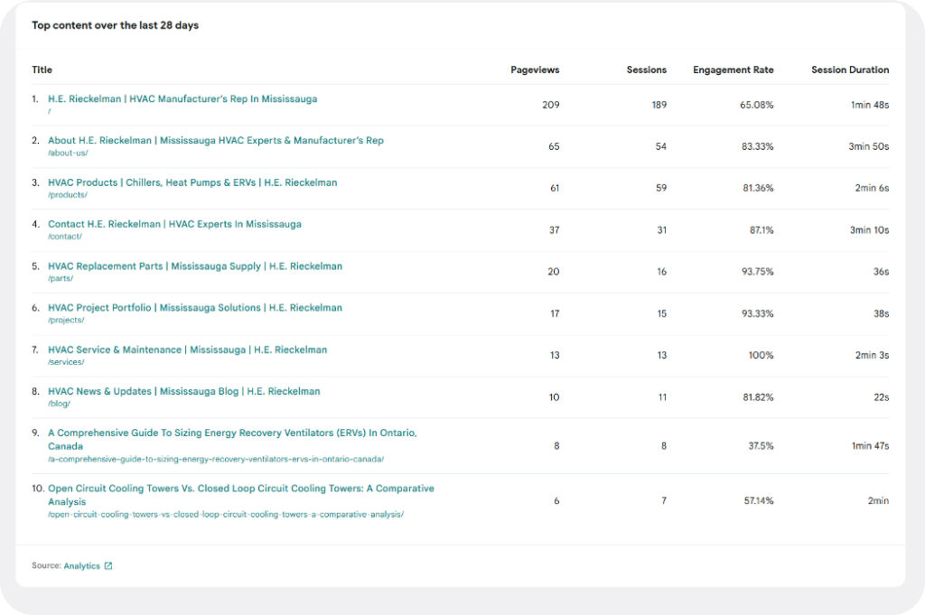The image size is (925, 615).
Task: Click the Sessions column header
Action: [646, 70]
